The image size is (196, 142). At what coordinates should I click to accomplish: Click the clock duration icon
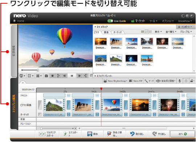pyautogui.click(x=186, y=81)
